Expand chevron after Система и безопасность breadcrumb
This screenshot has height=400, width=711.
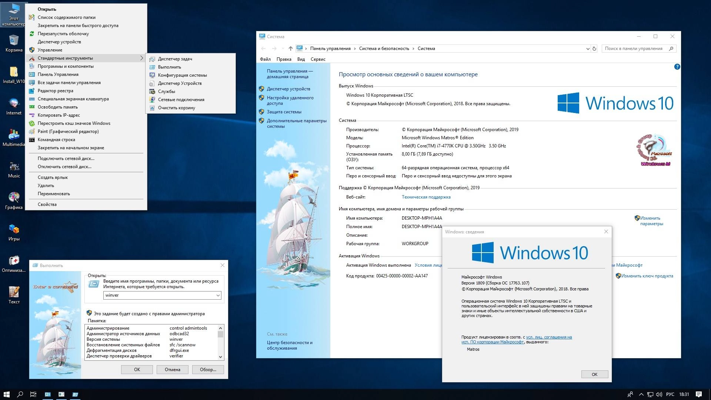[413, 49]
